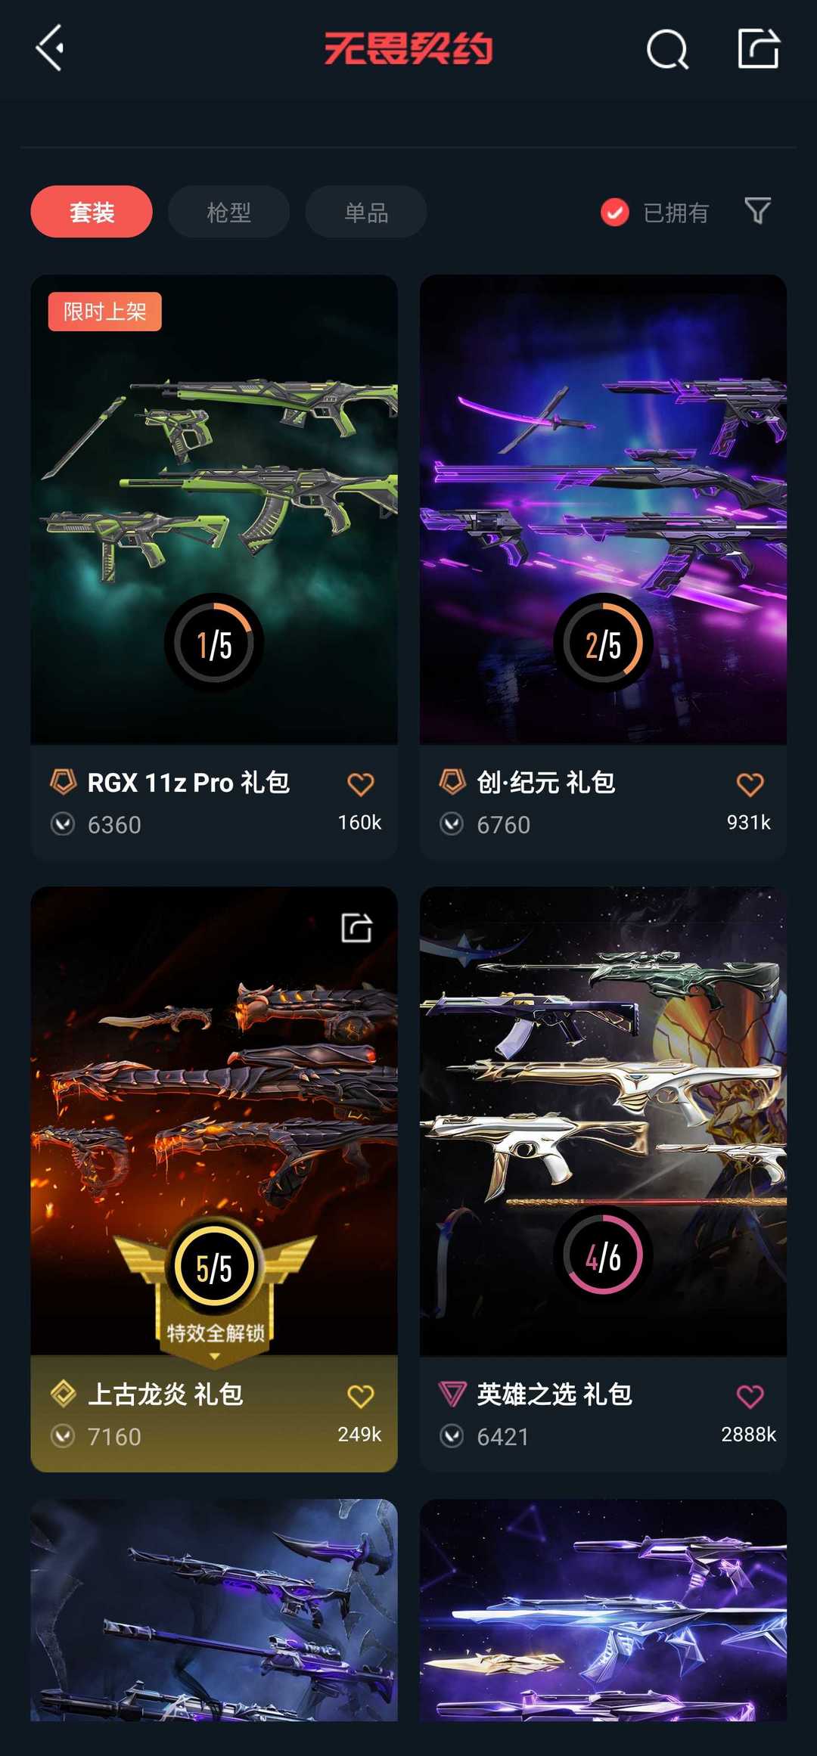Share the 上古龙炎 bundle card icon
Viewport: 817px width, 1756px height.
pyautogui.click(x=356, y=927)
